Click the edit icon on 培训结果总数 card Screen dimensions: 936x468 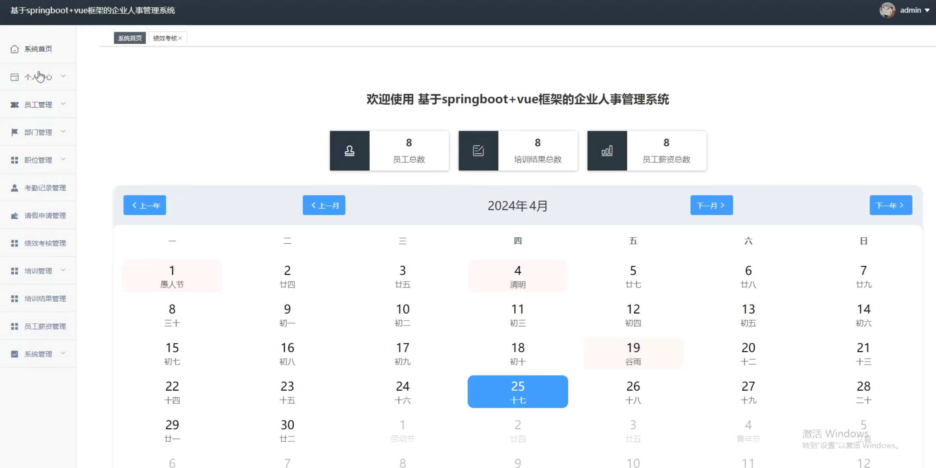pos(478,151)
